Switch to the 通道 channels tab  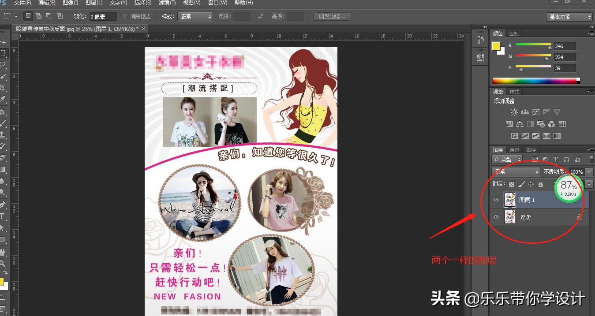[514, 149]
